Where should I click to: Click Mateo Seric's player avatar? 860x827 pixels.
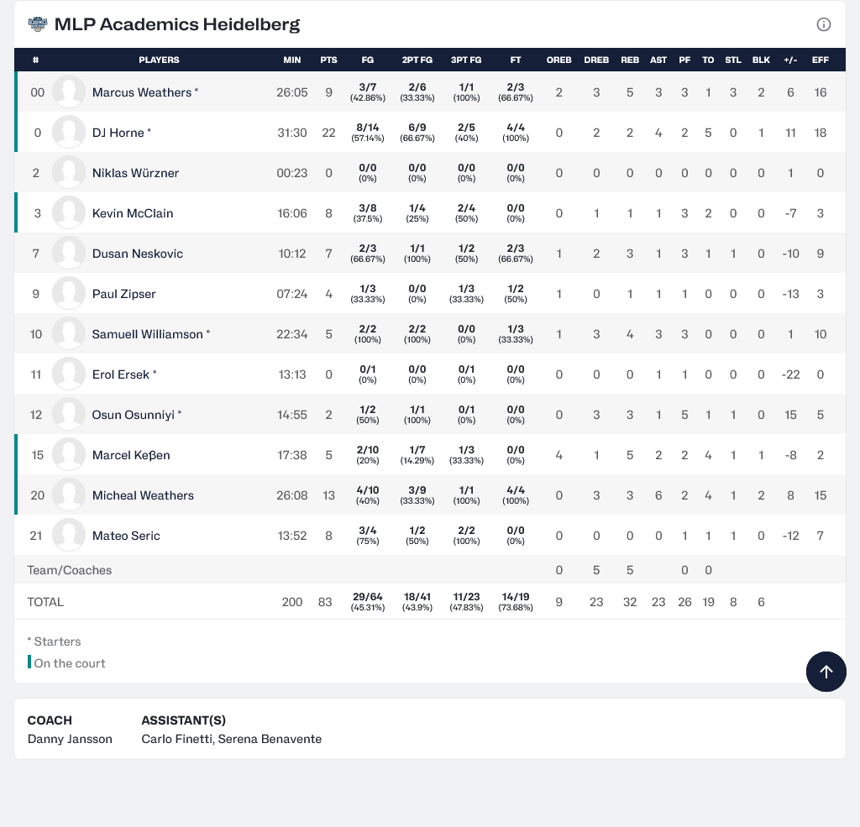tap(69, 536)
